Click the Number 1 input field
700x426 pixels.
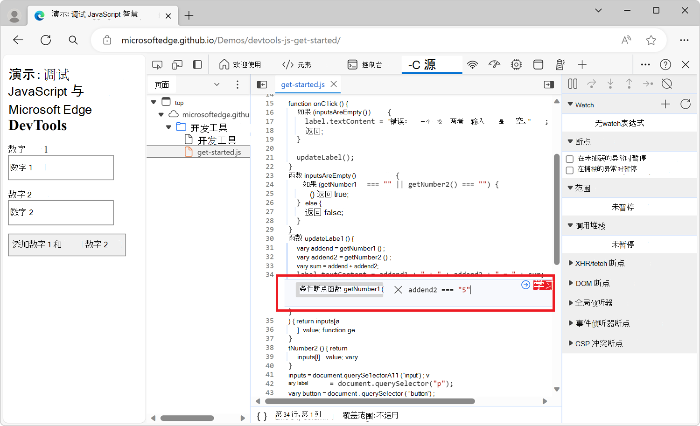point(61,168)
